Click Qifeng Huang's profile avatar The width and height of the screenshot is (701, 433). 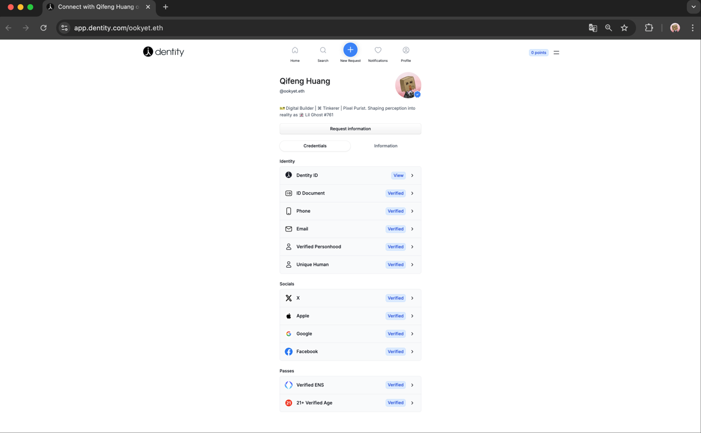click(408, 85)
